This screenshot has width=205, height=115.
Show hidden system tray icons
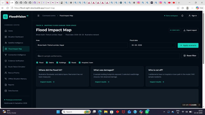pos(164,112)
